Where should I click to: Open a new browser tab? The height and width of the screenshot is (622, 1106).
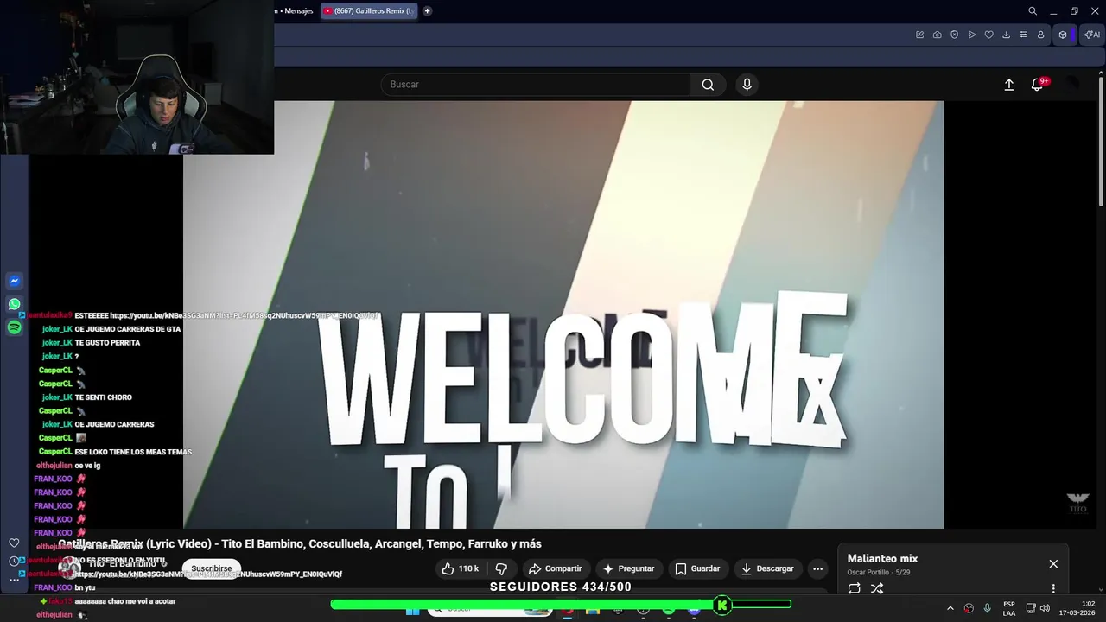(427, 11)
